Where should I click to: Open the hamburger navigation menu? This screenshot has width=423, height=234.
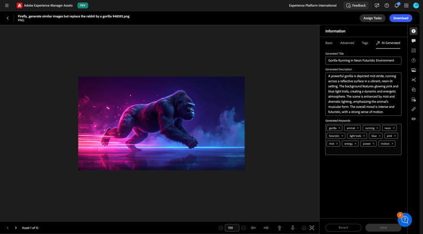(7, 6)
